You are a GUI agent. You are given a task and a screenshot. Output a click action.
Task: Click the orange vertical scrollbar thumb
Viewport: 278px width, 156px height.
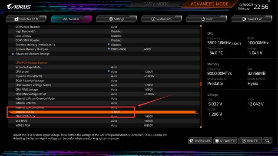(201, 84)
